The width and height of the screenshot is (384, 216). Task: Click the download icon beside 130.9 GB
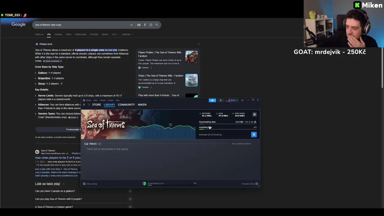pos(255,122)
